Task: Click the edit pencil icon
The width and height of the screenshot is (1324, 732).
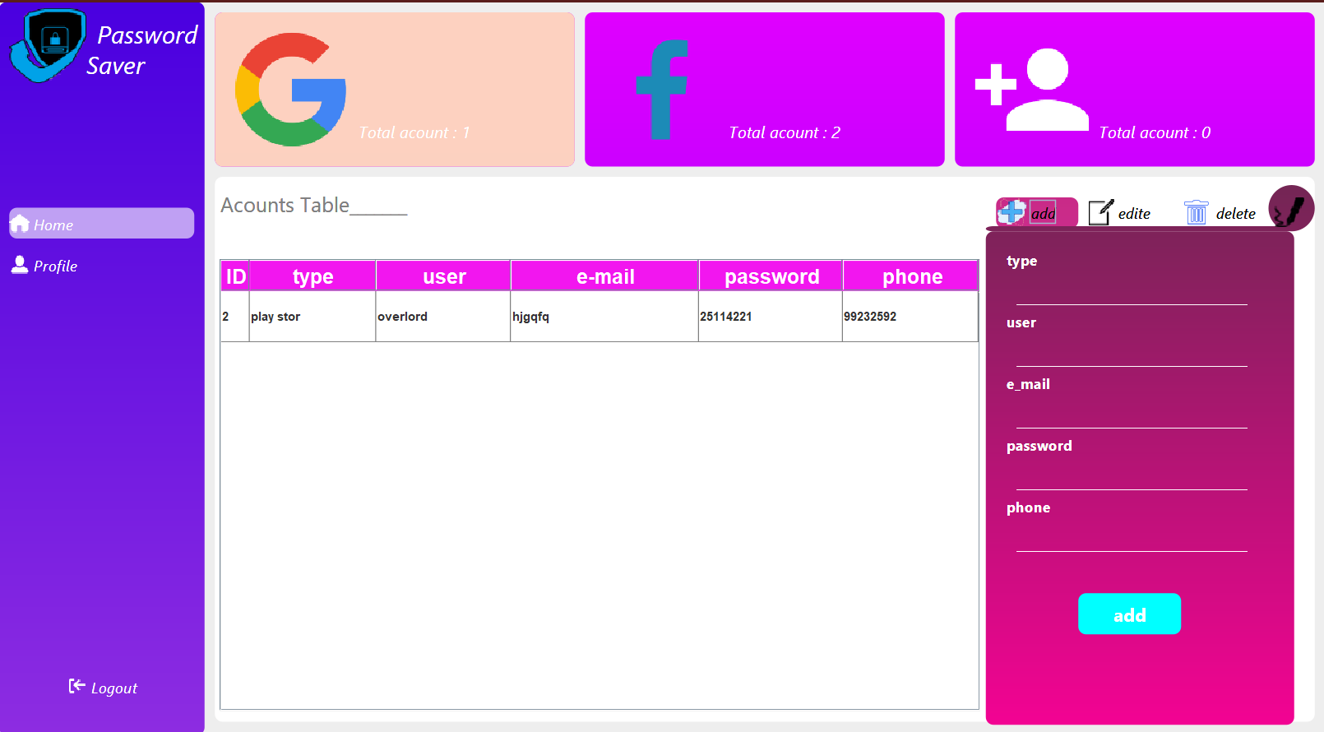Action: (1101, 212)
